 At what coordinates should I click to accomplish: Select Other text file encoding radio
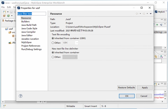pyautogui.click(x=56, y=43)
